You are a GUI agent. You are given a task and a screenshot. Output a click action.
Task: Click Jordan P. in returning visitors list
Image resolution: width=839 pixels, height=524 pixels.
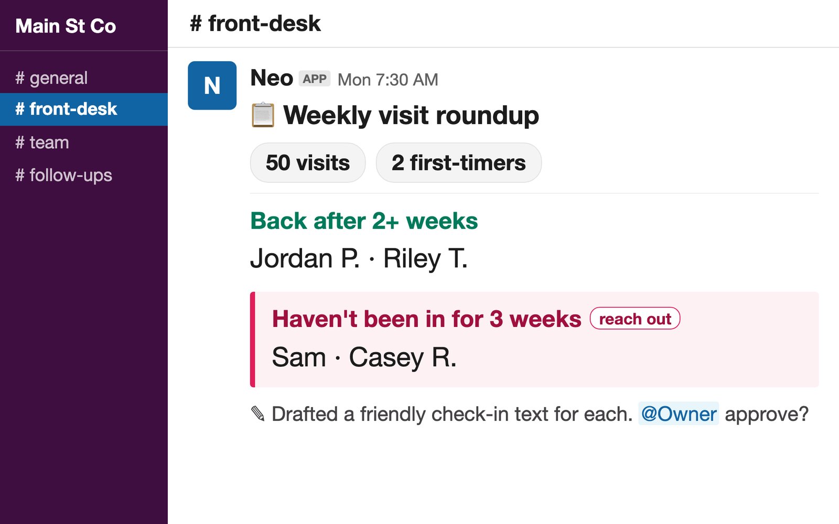[305, 258]
